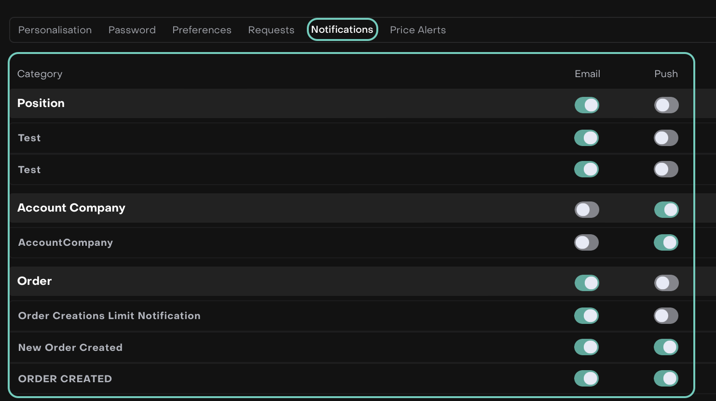
Task: Disable Push on the uppercase ORDER CREATED row
Action: point(666,378)
